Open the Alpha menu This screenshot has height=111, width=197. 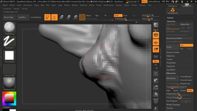pos(5,5)
